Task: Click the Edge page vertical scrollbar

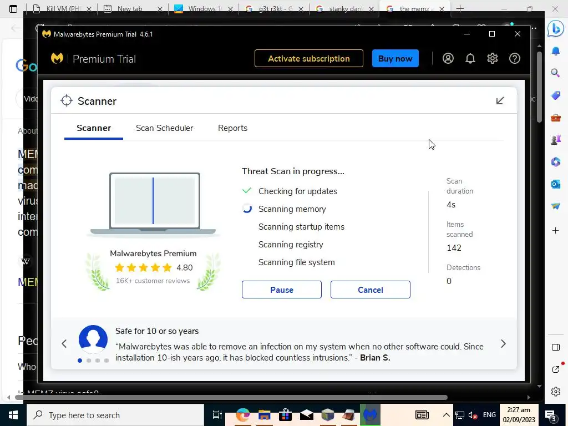Action: [539, 87]
